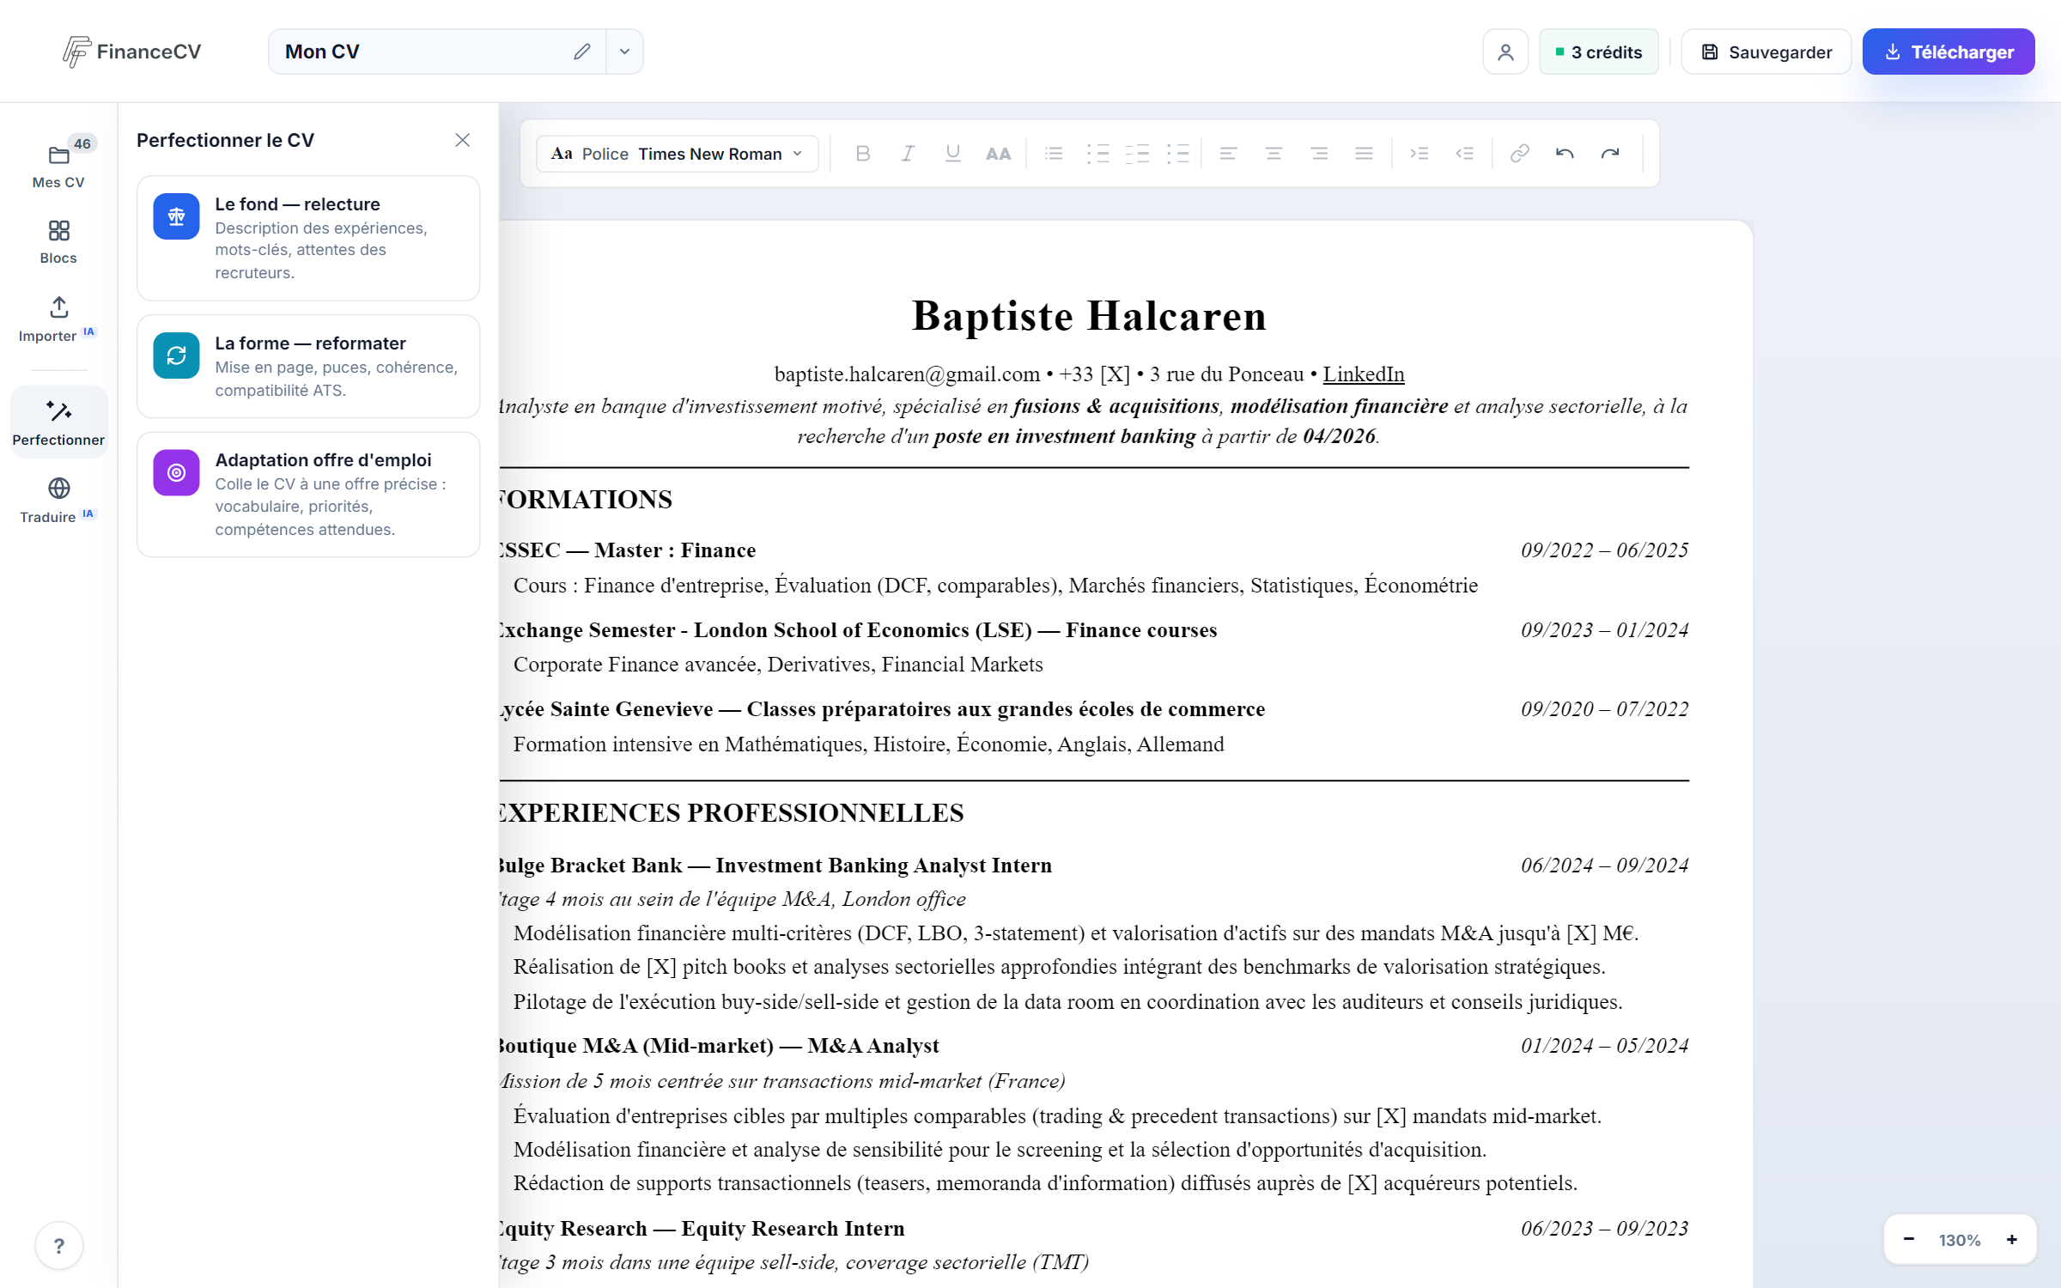Toggle bold formatting in toolbar

tap(863, 154)
